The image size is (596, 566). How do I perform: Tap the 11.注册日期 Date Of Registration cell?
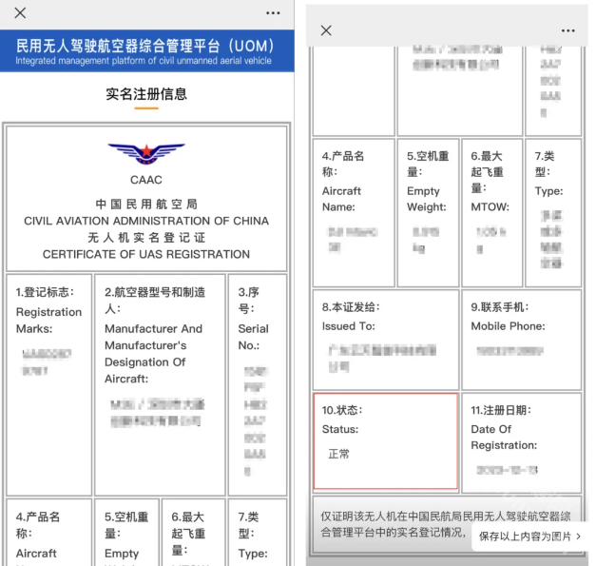(522, 441)
